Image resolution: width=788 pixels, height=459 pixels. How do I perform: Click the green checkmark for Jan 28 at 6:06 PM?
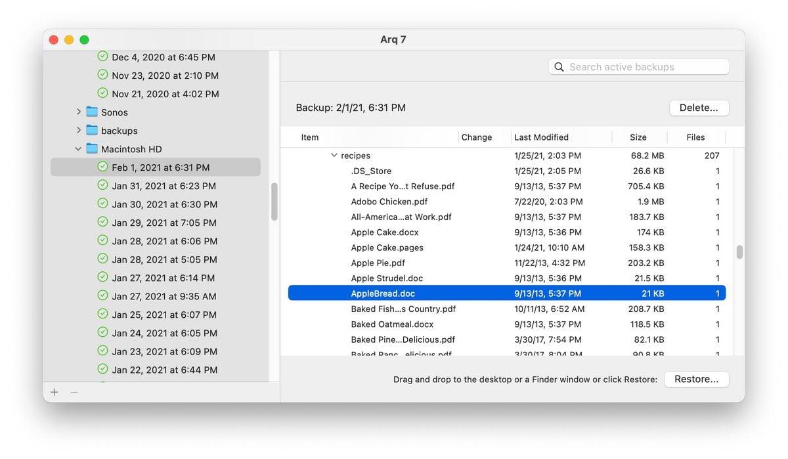(102, 240)
